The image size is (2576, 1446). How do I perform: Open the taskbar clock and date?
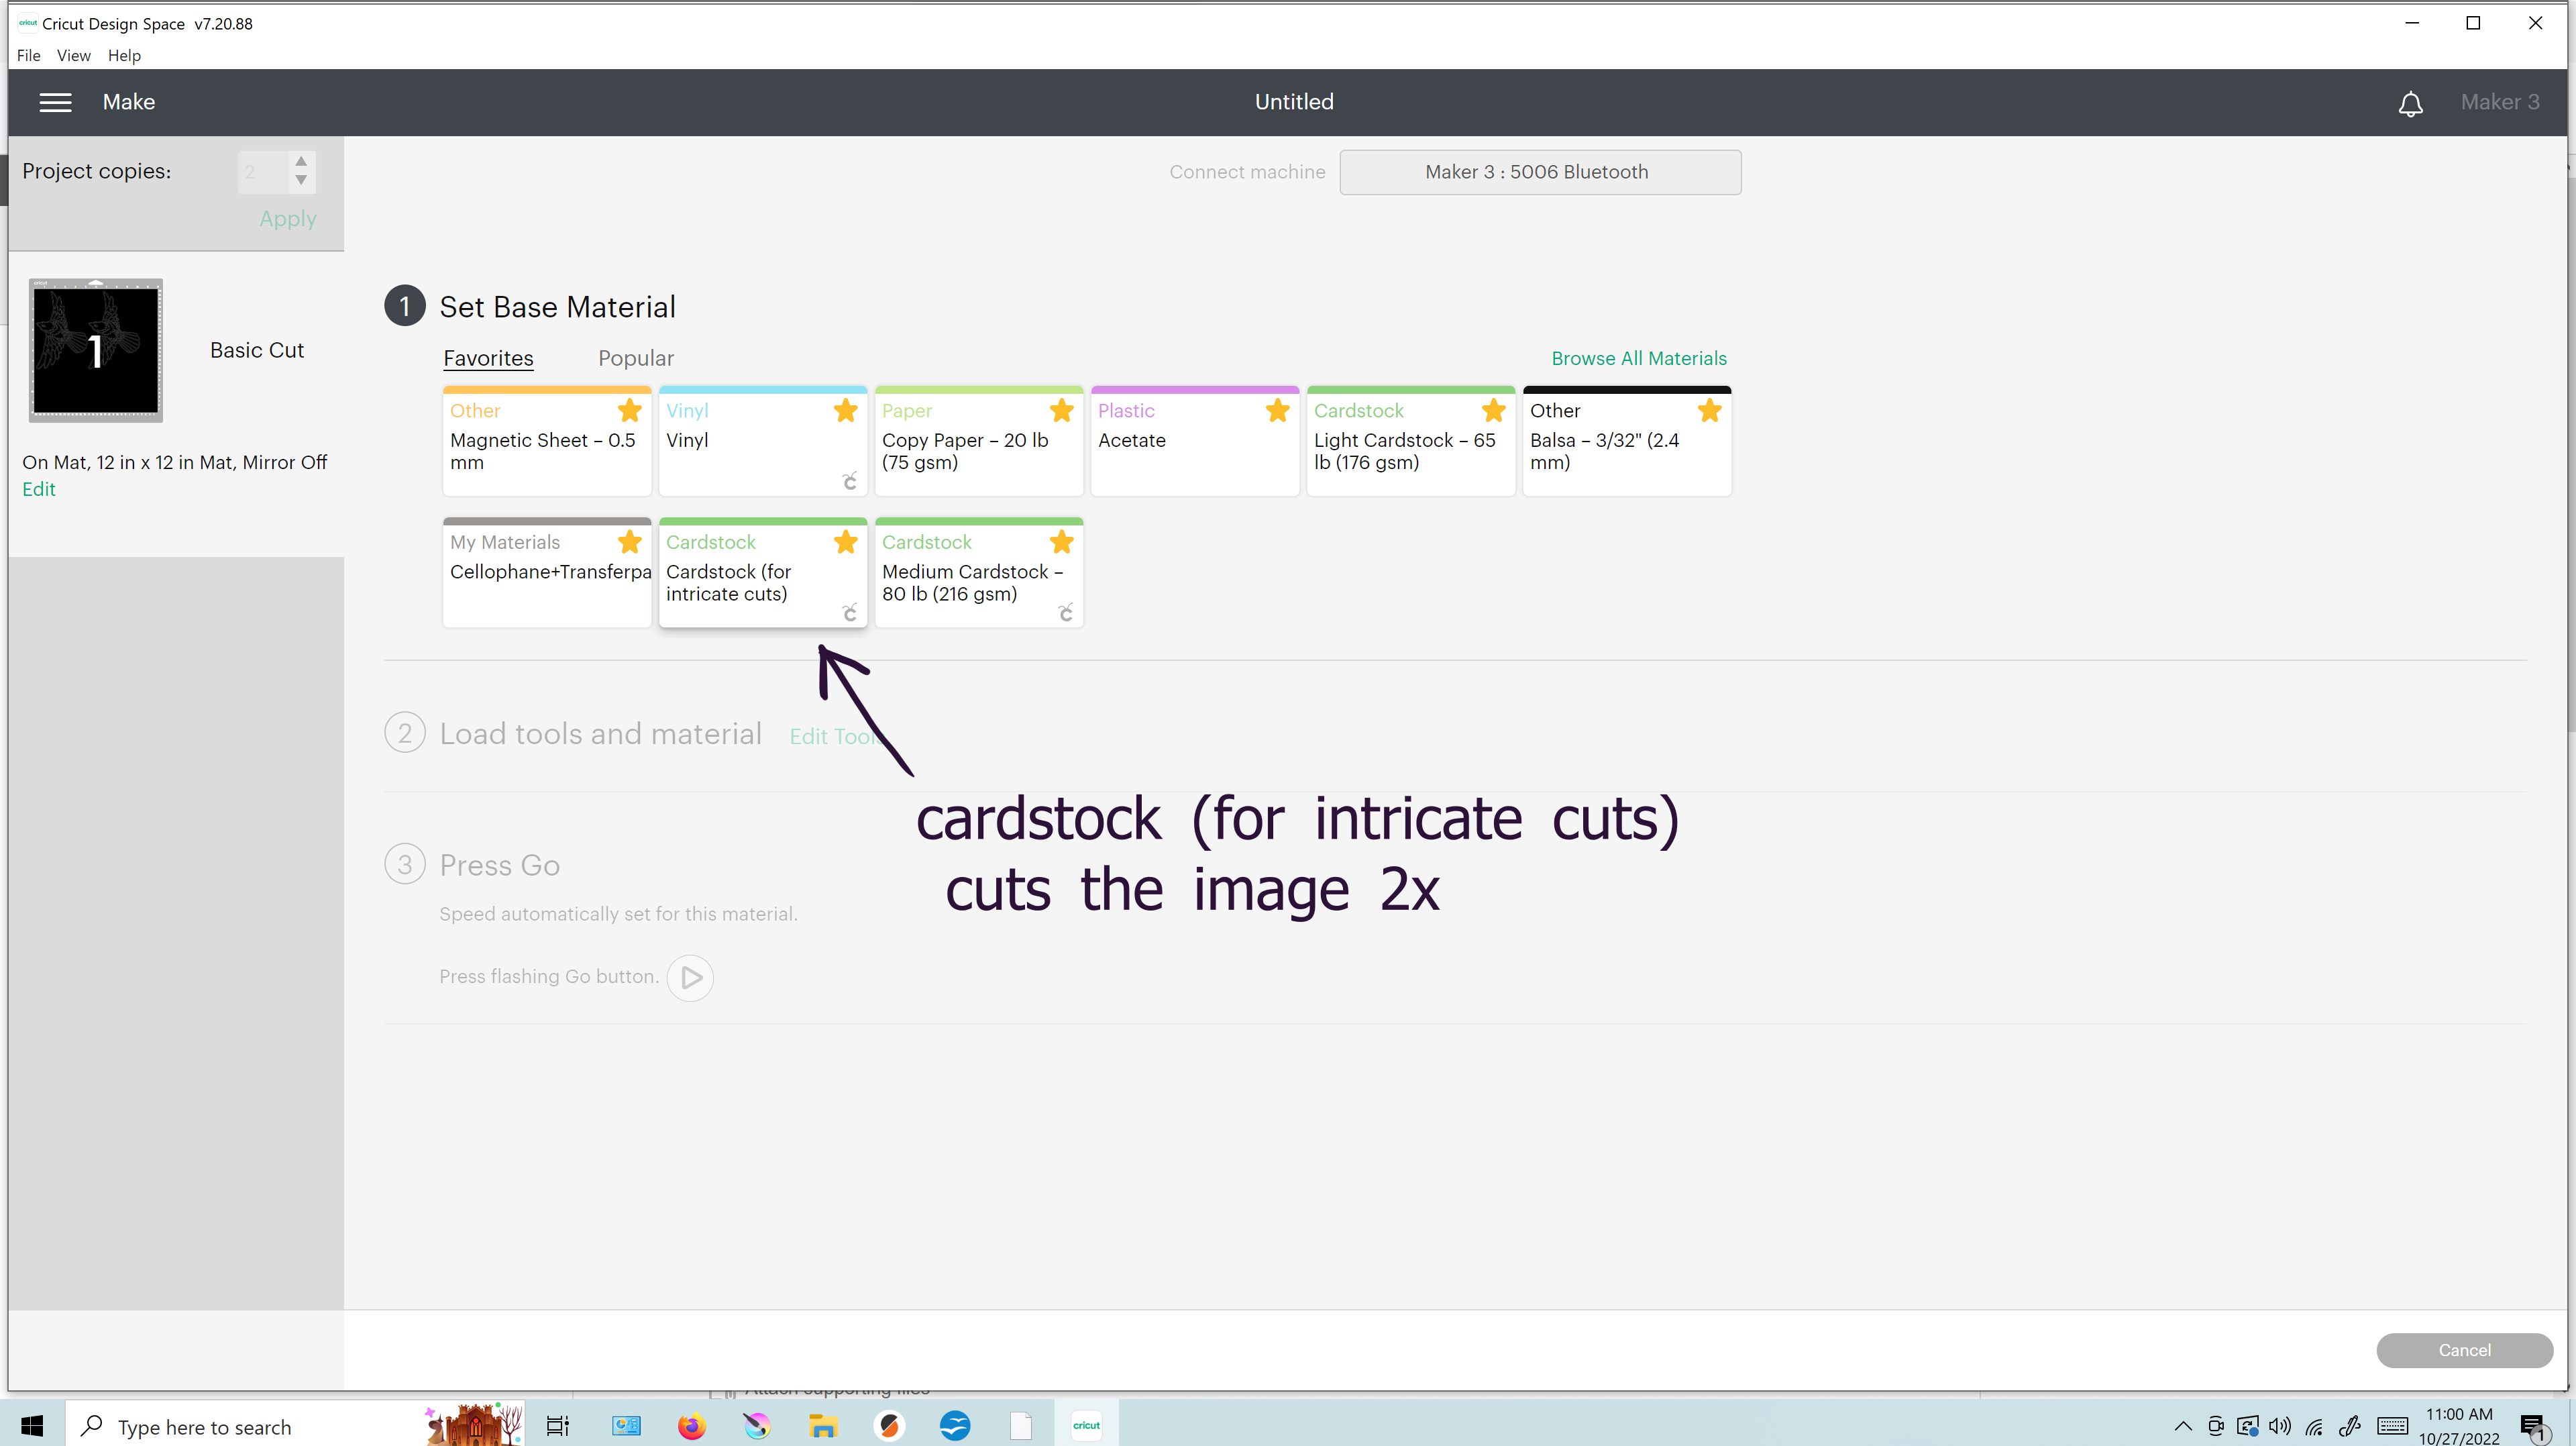[2459, 1426]
